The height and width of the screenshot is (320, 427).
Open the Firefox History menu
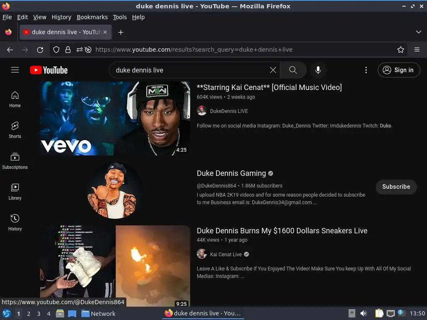(62, 17)
